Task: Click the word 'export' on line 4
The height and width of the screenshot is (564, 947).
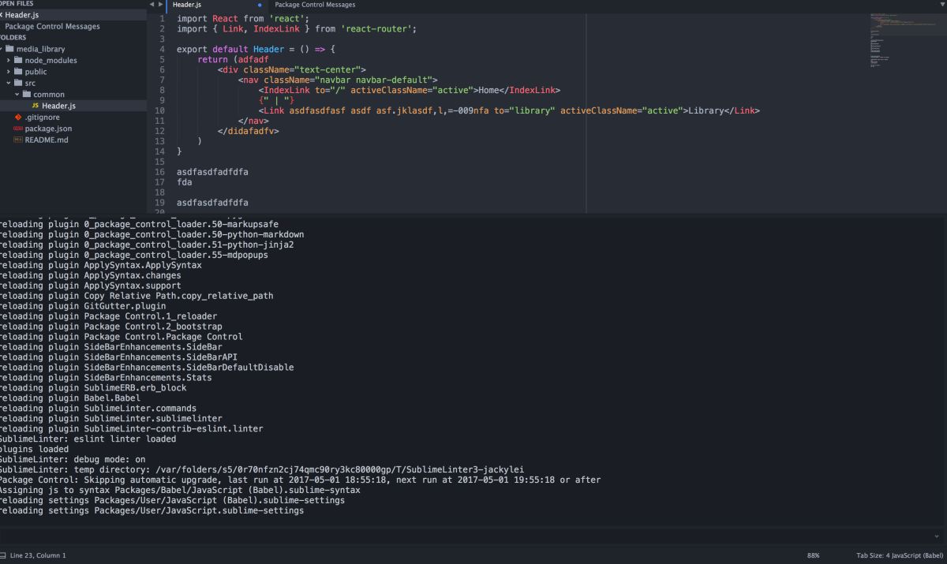Action: [x=192, y=49]
